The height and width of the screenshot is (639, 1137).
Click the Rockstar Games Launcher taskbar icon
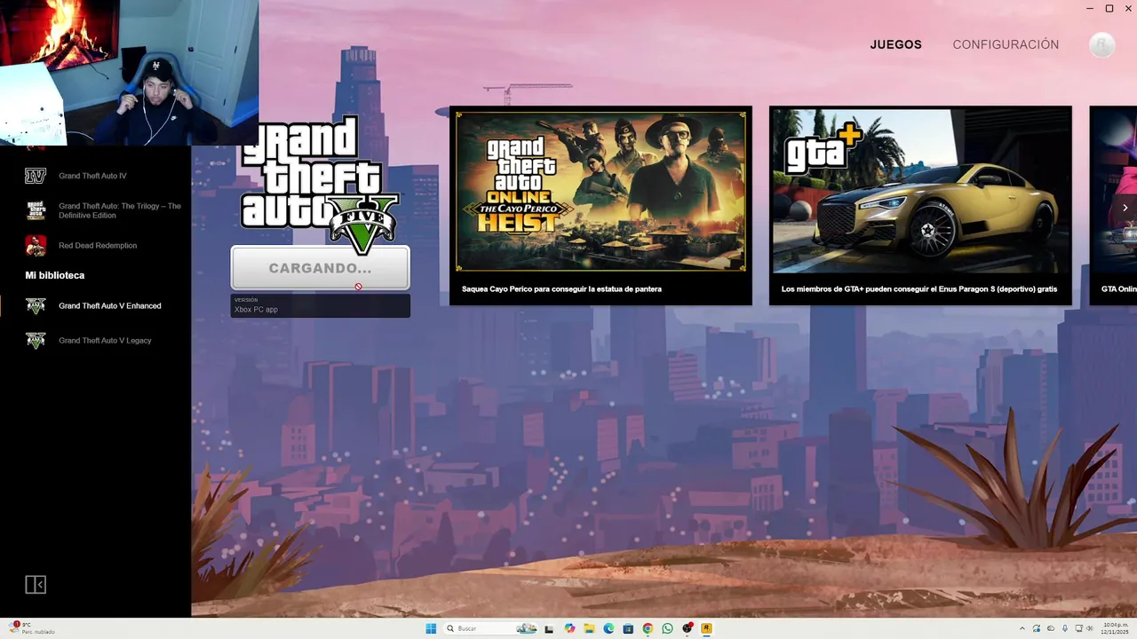pyautogui.click(x=707, y=628)
